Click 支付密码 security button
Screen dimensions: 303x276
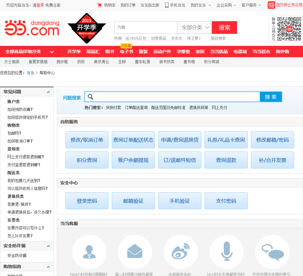click(x=226, y=201)
